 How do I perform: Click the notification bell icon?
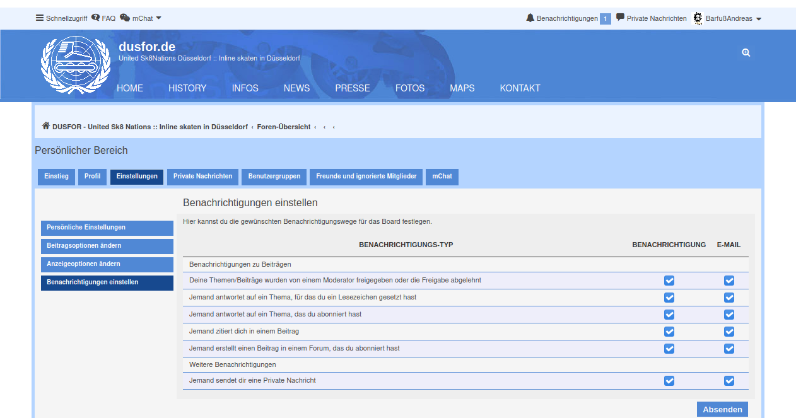(530, 18)
